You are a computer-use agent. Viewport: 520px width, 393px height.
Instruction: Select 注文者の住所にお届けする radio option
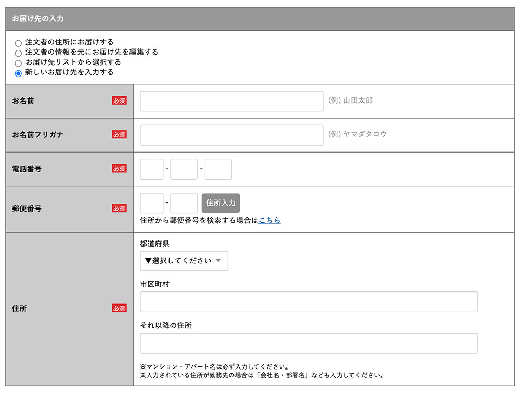pyautogui.click(x=18, y=43)
